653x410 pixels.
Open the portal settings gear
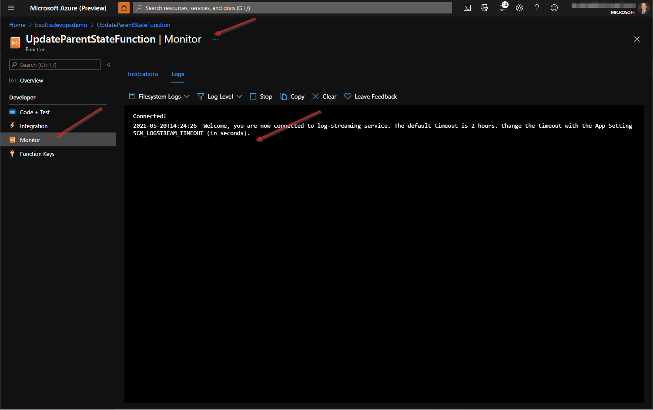pyautogui.click(x=519, y=8)
